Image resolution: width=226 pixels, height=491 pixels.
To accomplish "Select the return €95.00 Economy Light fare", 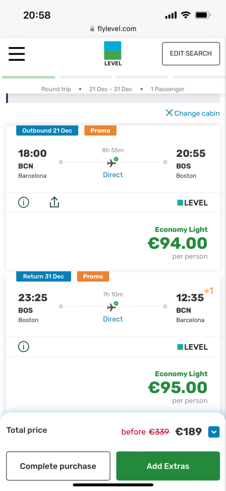I will (x=178, y=387).
